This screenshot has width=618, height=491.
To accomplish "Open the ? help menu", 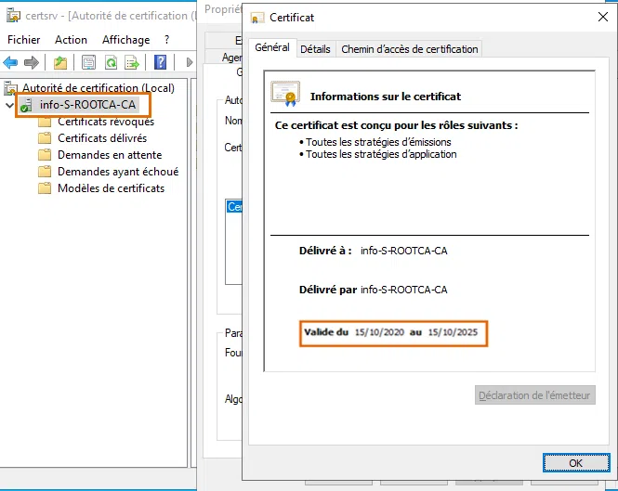I will tap(166, 40).
